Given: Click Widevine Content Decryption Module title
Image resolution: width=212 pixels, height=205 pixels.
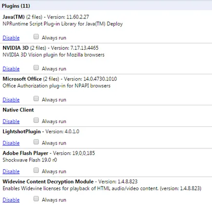Looking at the screenshot, I should coord(48,182).
